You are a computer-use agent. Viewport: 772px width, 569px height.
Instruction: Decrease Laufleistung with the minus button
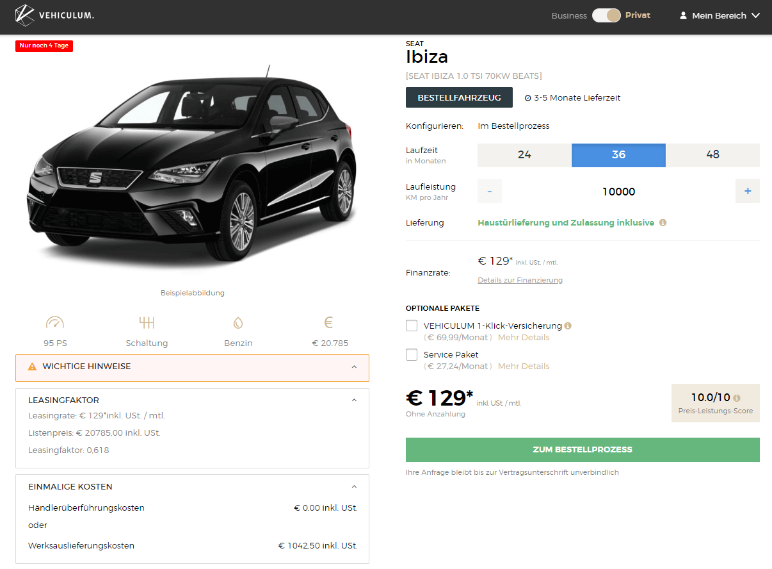click(490, 191)
